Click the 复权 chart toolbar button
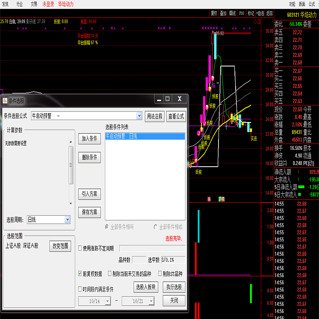Screen dimensions: 319x319 [214, 13]
